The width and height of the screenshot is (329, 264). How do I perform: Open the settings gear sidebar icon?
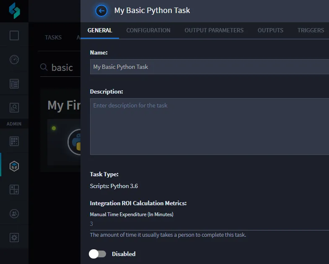pos(14,238)
